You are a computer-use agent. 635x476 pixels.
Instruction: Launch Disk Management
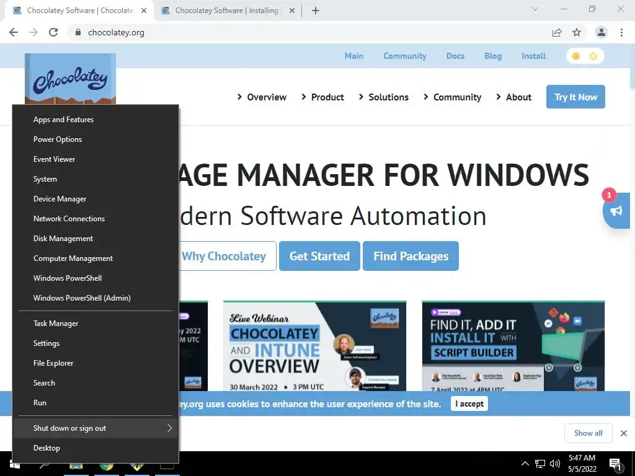tap(96, 239)
